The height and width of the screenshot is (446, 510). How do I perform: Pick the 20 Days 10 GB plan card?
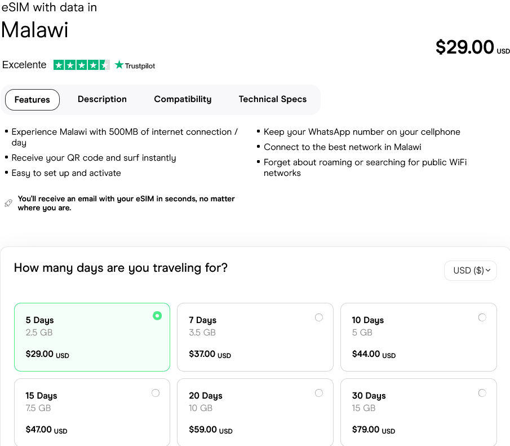point(255,413)
